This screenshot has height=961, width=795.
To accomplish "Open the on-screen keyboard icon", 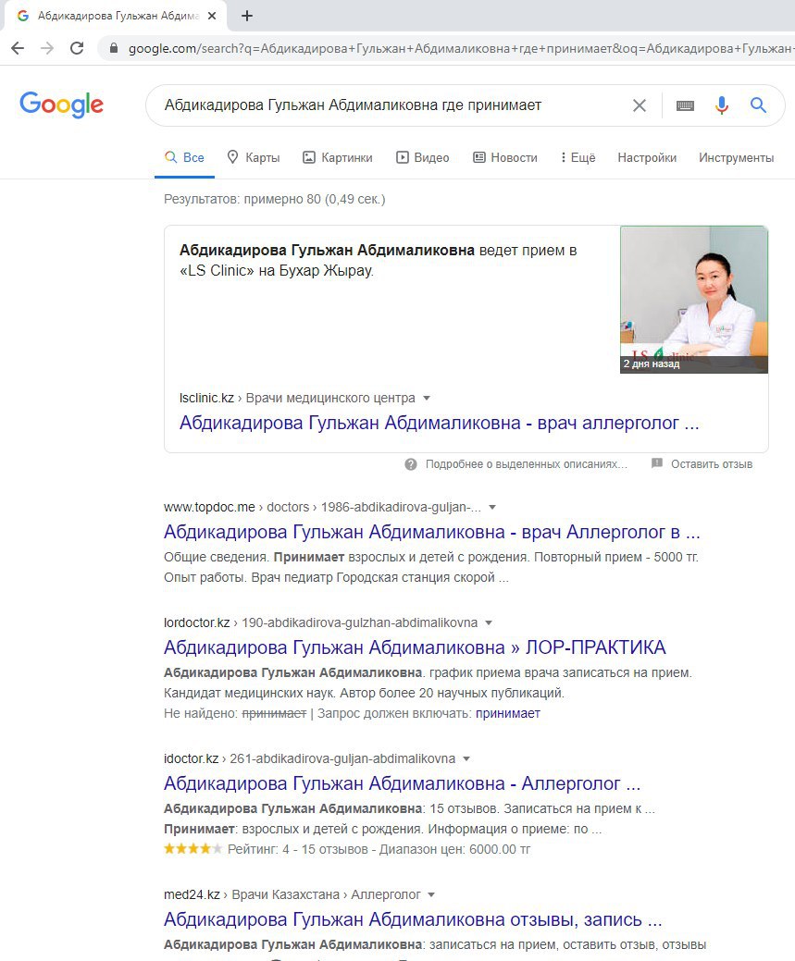I will coord(685,105).
